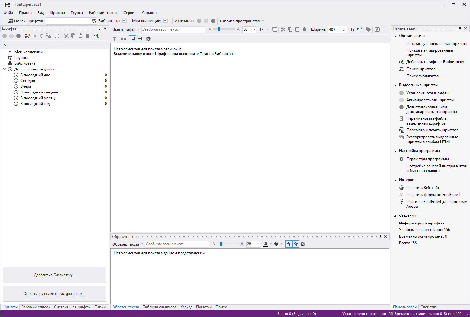Toggle kerning Ke button in sample text panel
This screenshot has height=317, width=470.
(x=296, y=244)
